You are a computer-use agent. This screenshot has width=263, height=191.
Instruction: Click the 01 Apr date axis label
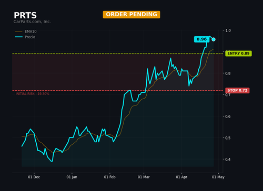tap(181, 177)
